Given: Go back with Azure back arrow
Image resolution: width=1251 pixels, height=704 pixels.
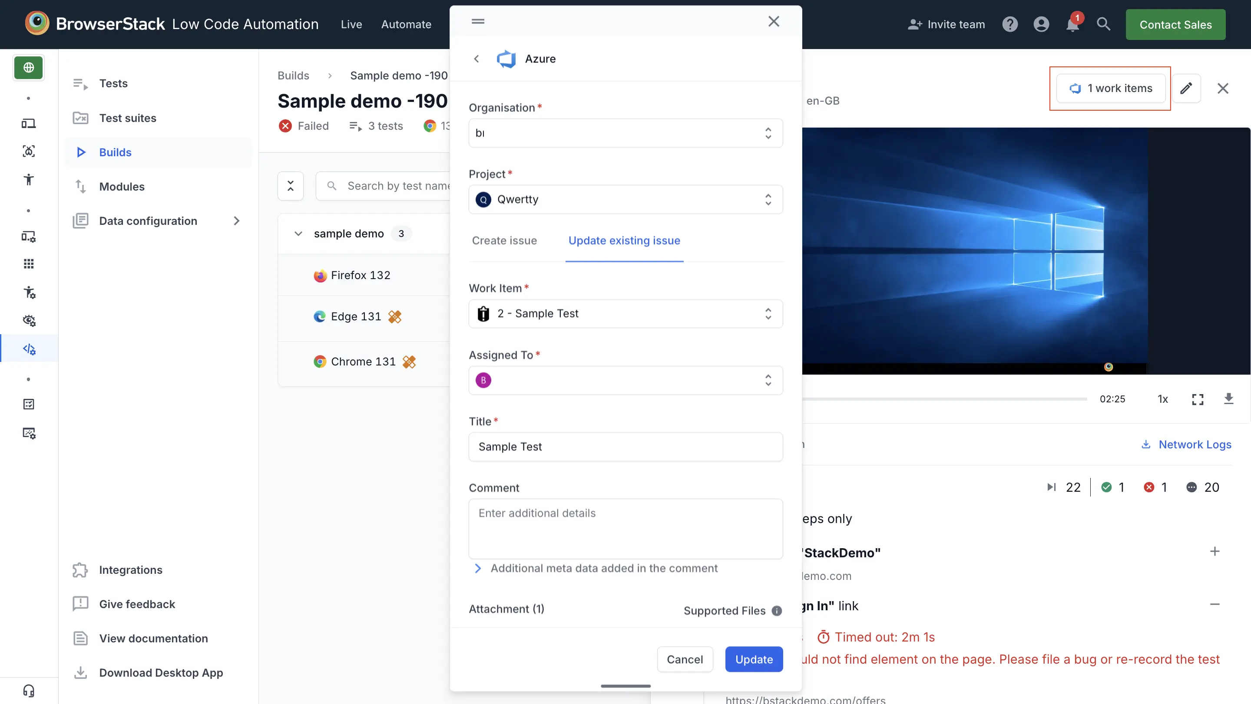Looking at the screenshot, I should click(x=477, y=59).
